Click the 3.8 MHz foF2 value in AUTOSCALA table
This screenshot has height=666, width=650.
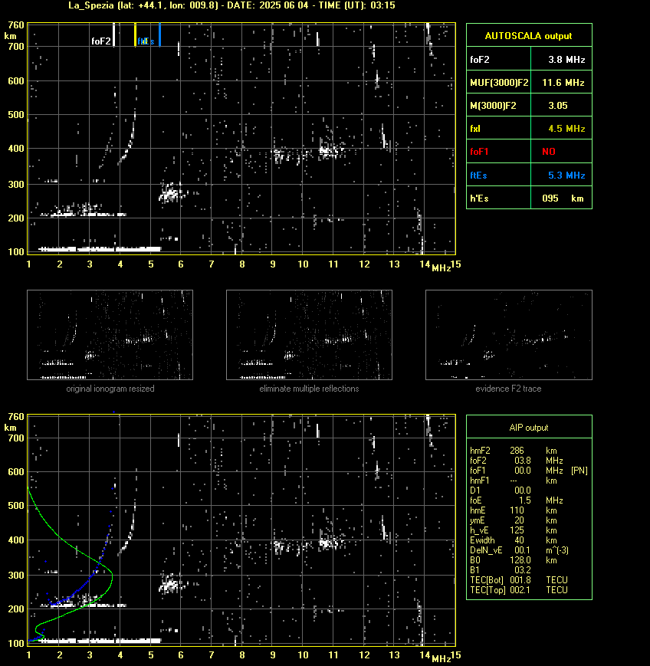(x=566, y=60)
